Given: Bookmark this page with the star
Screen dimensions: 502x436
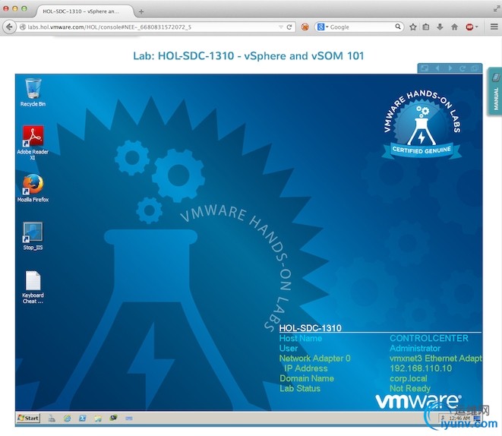Looking at the screenshot, I should (413, 27).
